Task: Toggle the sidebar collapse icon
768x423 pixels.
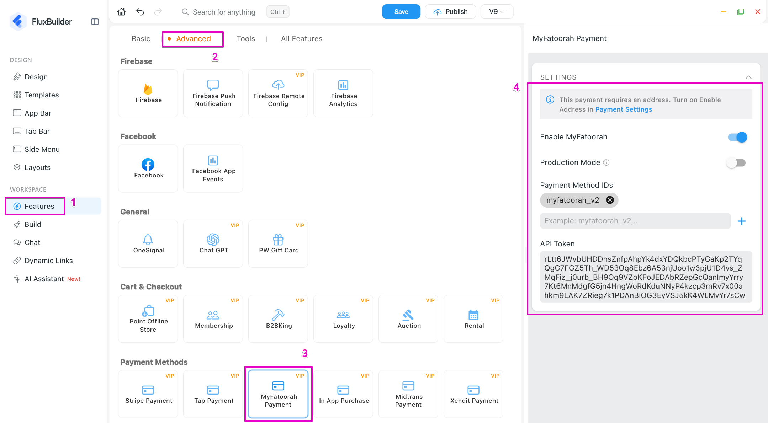Action: 95,22
